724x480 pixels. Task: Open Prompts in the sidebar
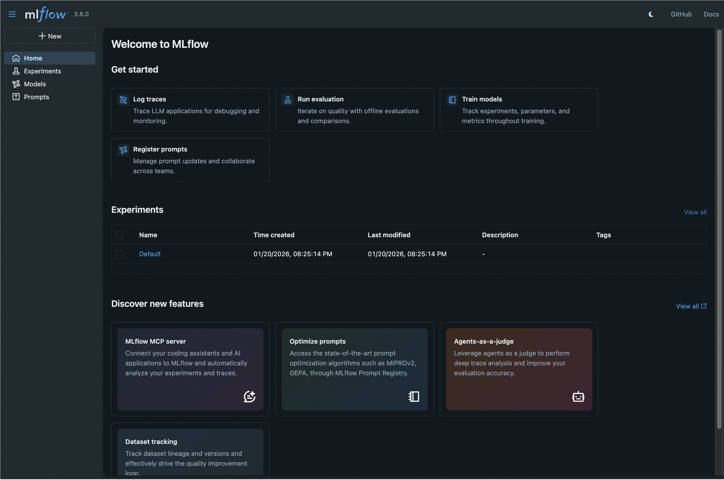pyautogui.click(x=36, y=97)
